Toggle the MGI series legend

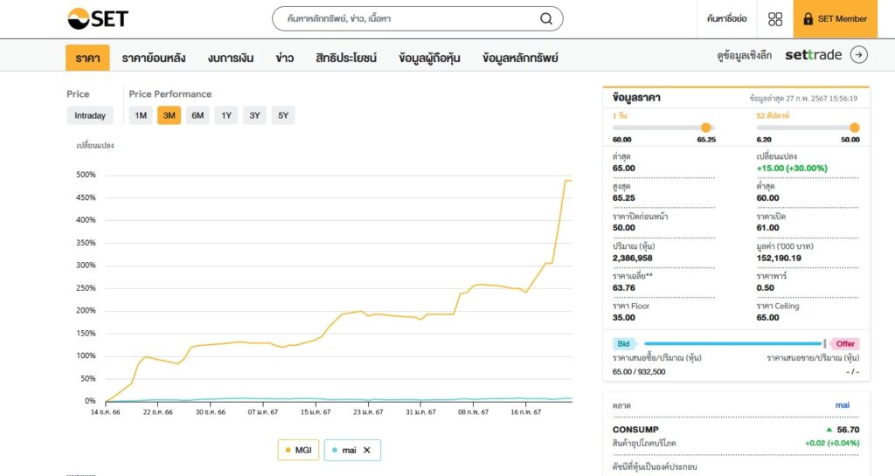[297, 450]
